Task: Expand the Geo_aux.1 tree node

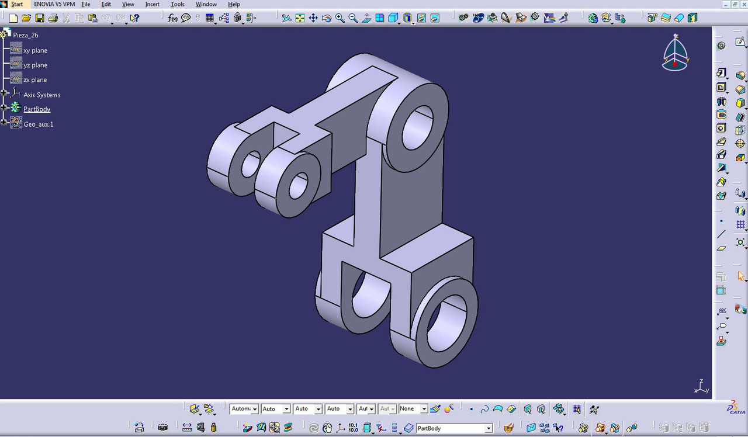Action: (x=4, y=122)
